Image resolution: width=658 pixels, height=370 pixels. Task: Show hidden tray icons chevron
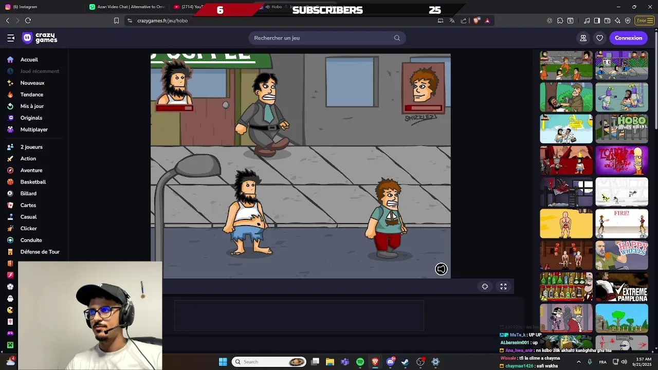point(579,362)
